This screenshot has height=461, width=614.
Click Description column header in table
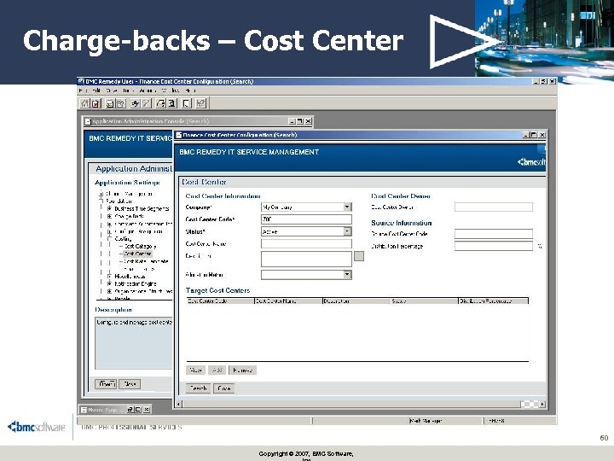click(356, 301)
